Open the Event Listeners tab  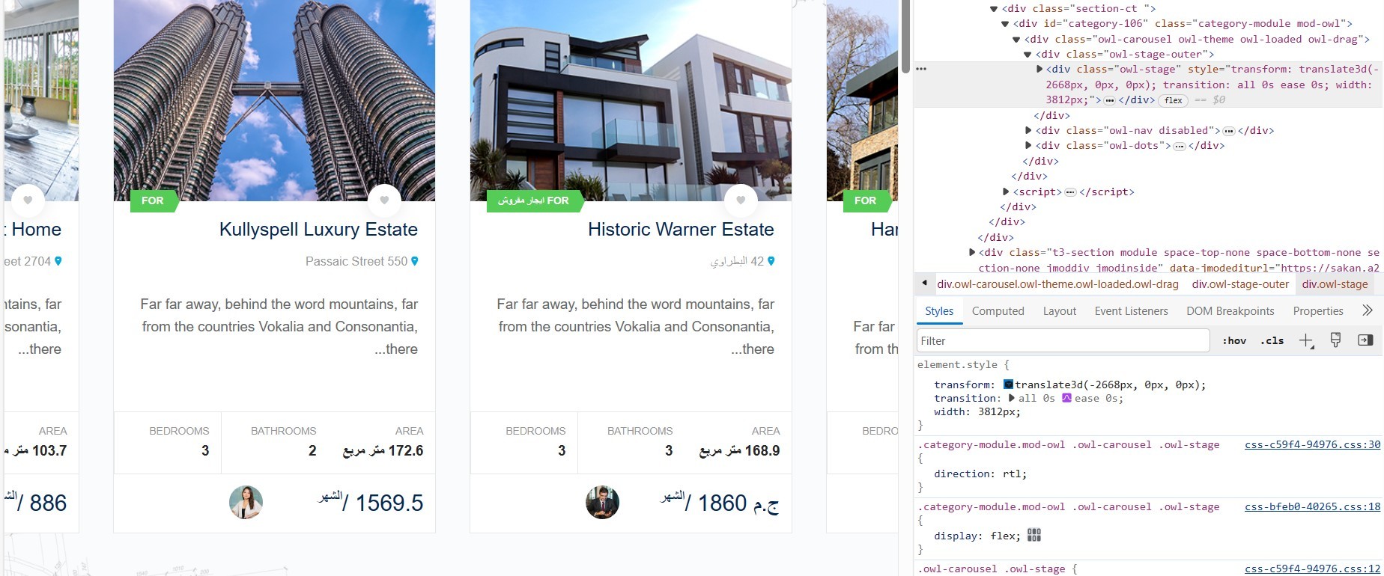(1131, 311)
